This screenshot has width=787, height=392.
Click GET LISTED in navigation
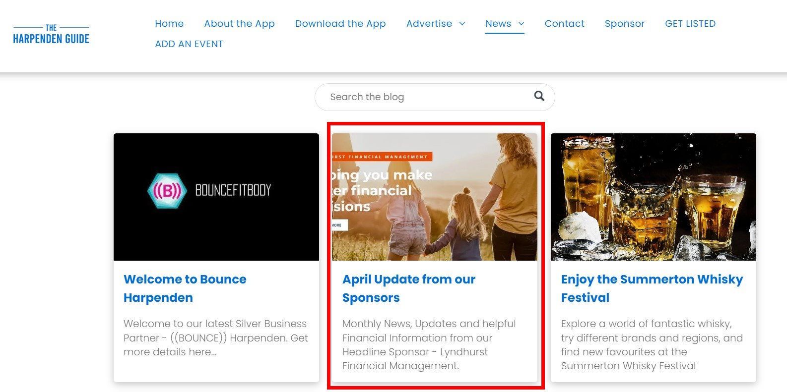pyautogui.click(x=690, y=23)
